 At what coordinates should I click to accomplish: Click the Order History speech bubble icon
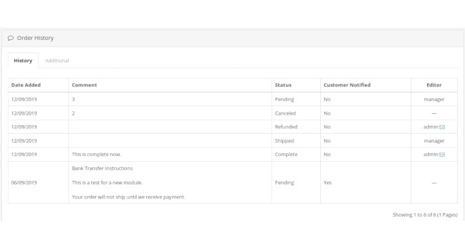pyautogui.click(x=10, y=38)
